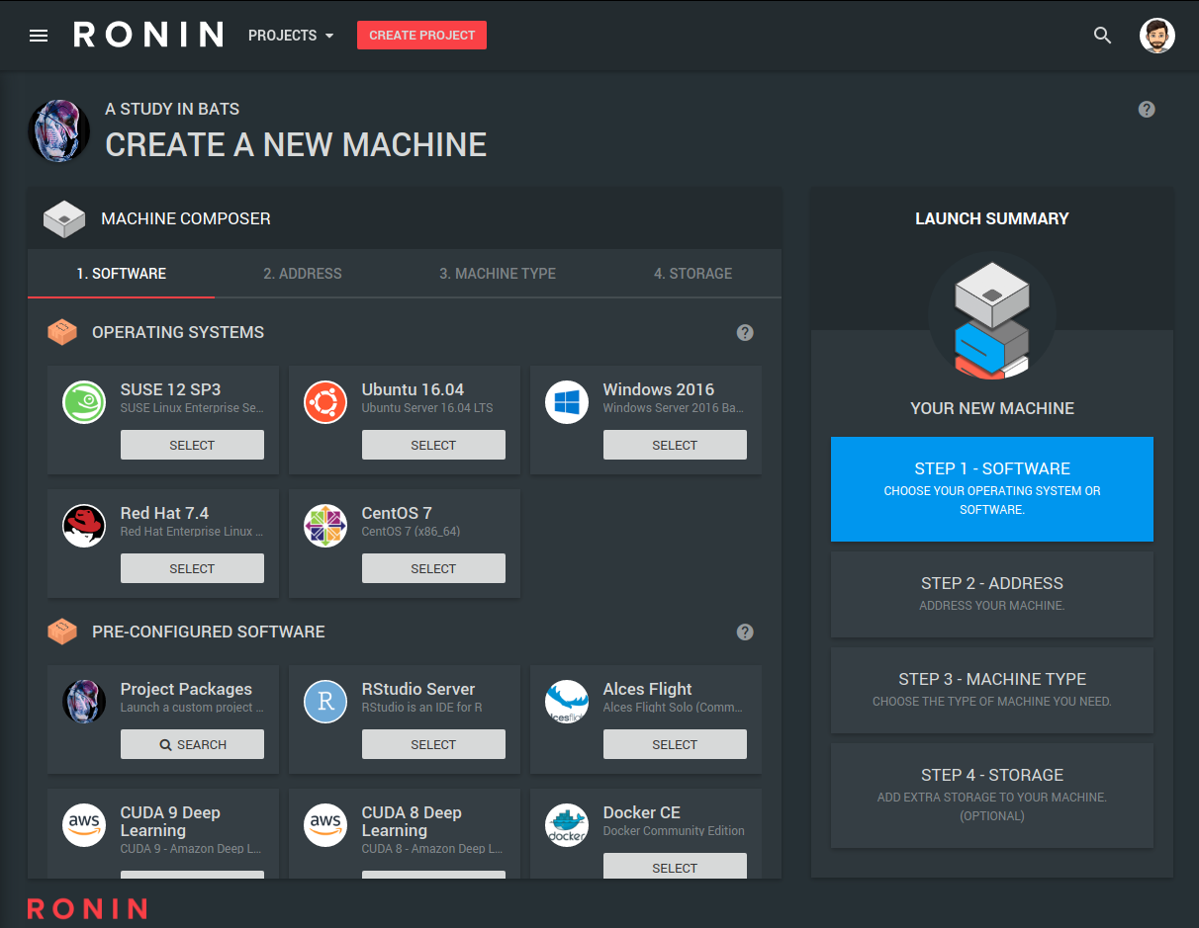Select CentOS 7 operating system

(433, 569)
